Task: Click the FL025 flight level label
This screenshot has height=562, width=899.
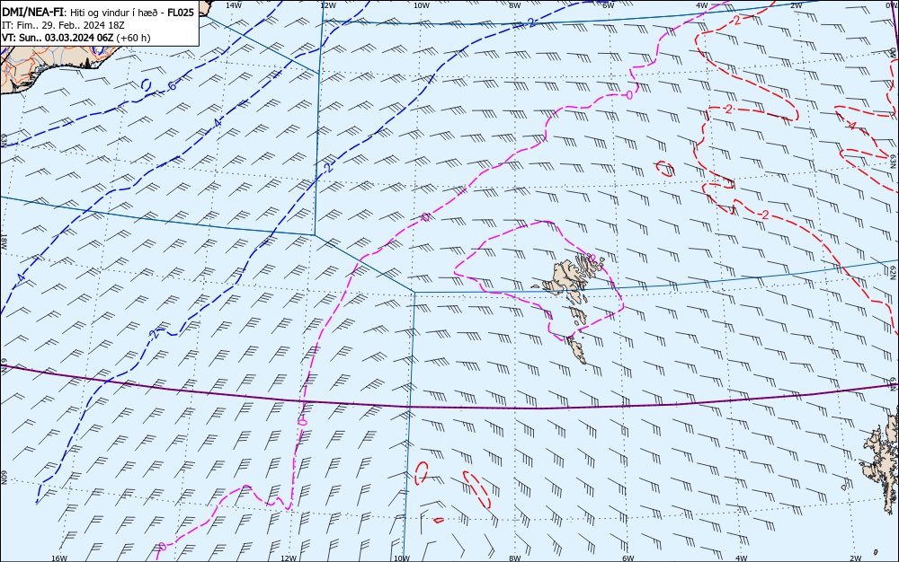Action: (x=181, y=13)
